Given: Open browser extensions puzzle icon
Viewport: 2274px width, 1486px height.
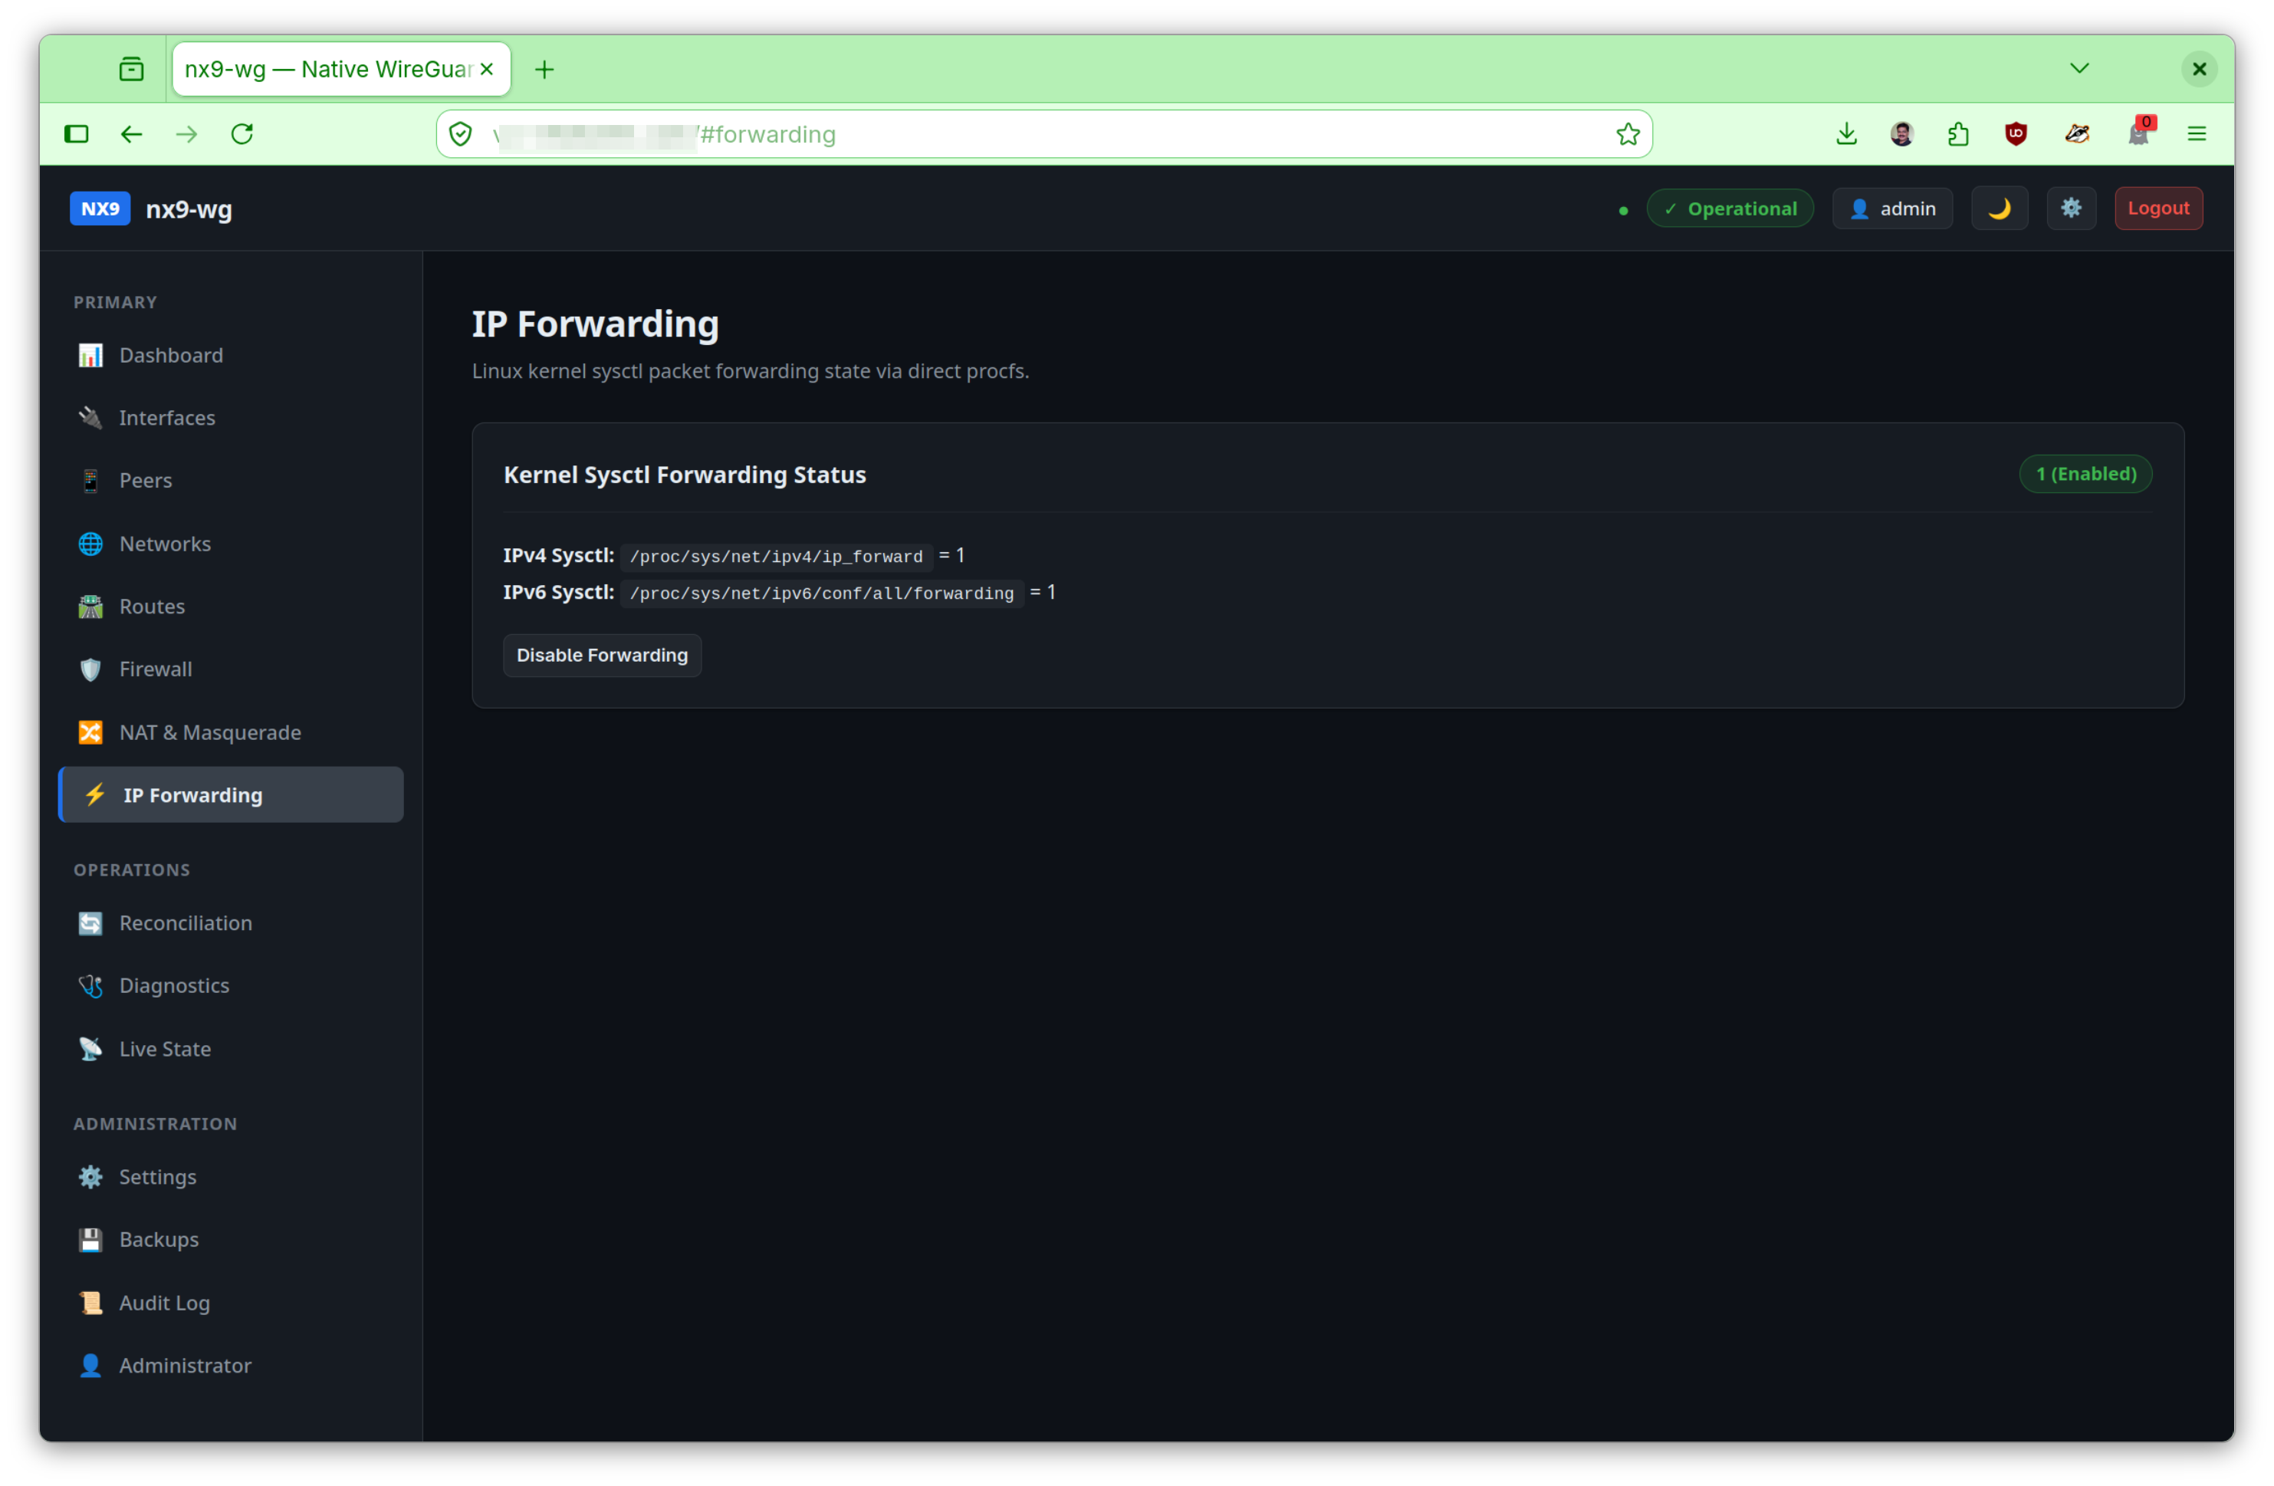Looking at the screenshot, I should pos(1959,133).
